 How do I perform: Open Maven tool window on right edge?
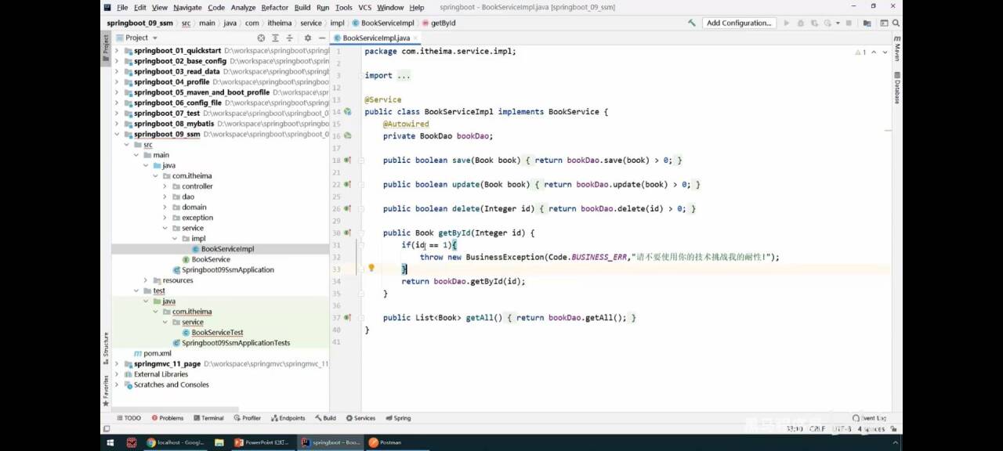click(x=897, y=50)
